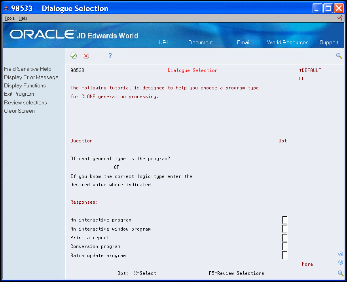Click the magnifier icon beside F5=Review Selections
The image size is (347, 282).
click(341, 273)
